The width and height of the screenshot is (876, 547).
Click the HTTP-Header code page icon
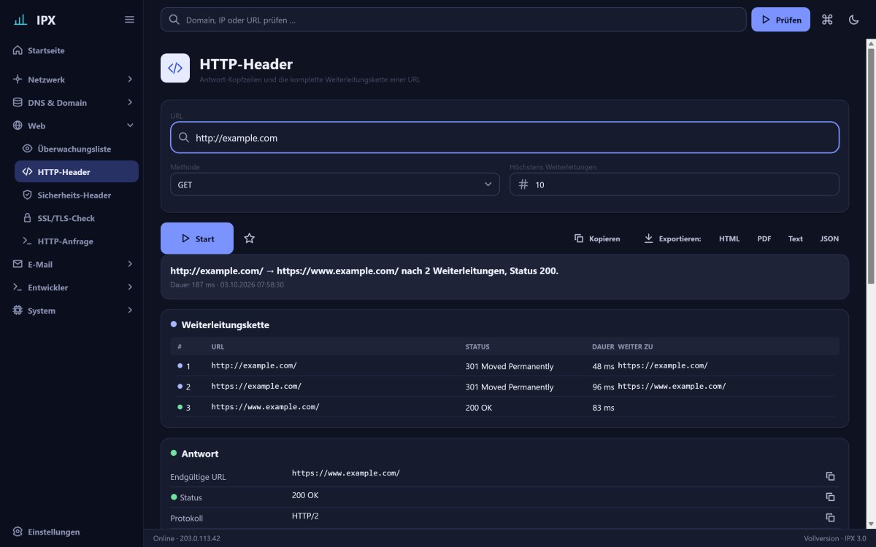click(x=175, y=68)
